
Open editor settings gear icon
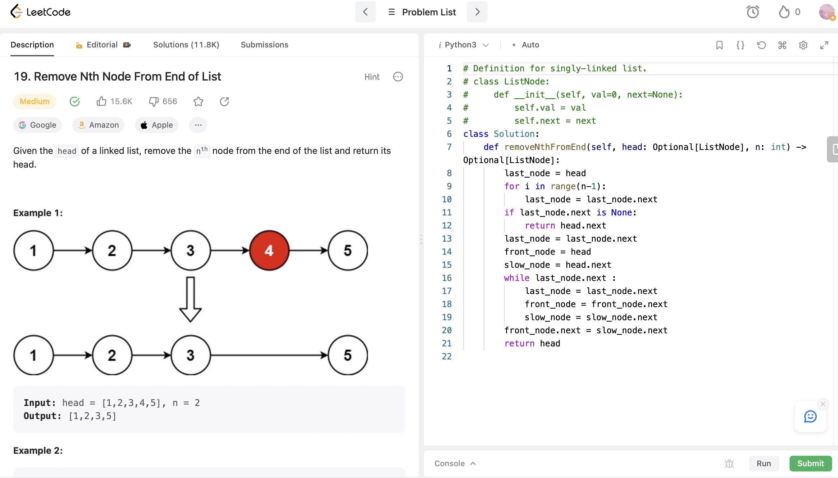[x=803, y=45]
